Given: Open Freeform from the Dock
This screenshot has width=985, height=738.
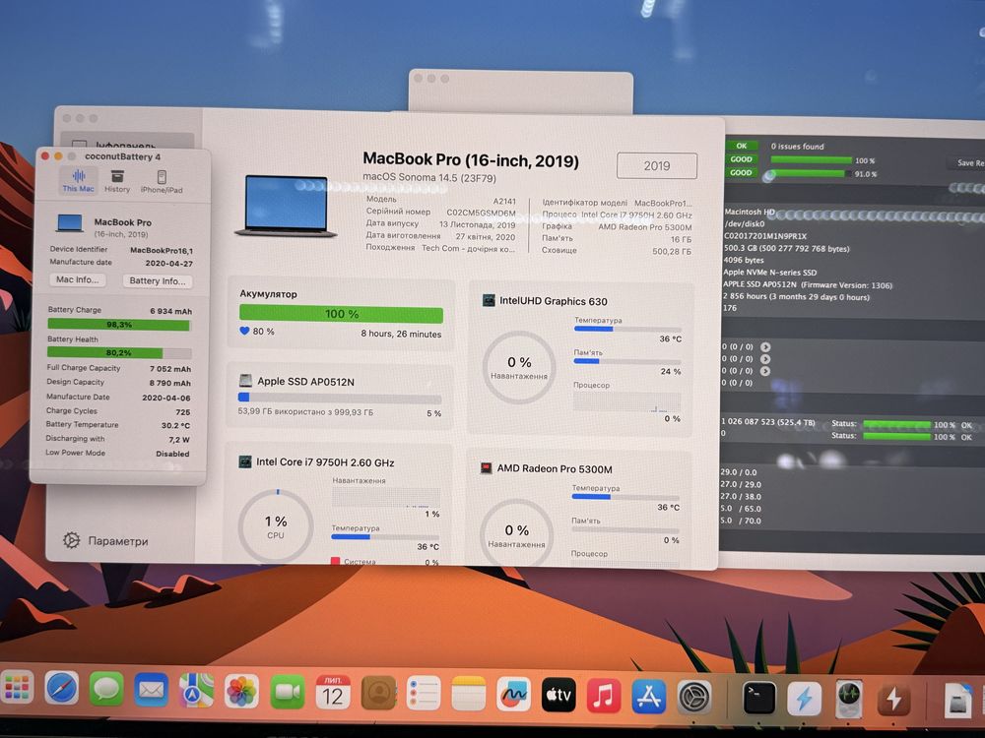Looking at the screenshot, I should coord(513,694).
